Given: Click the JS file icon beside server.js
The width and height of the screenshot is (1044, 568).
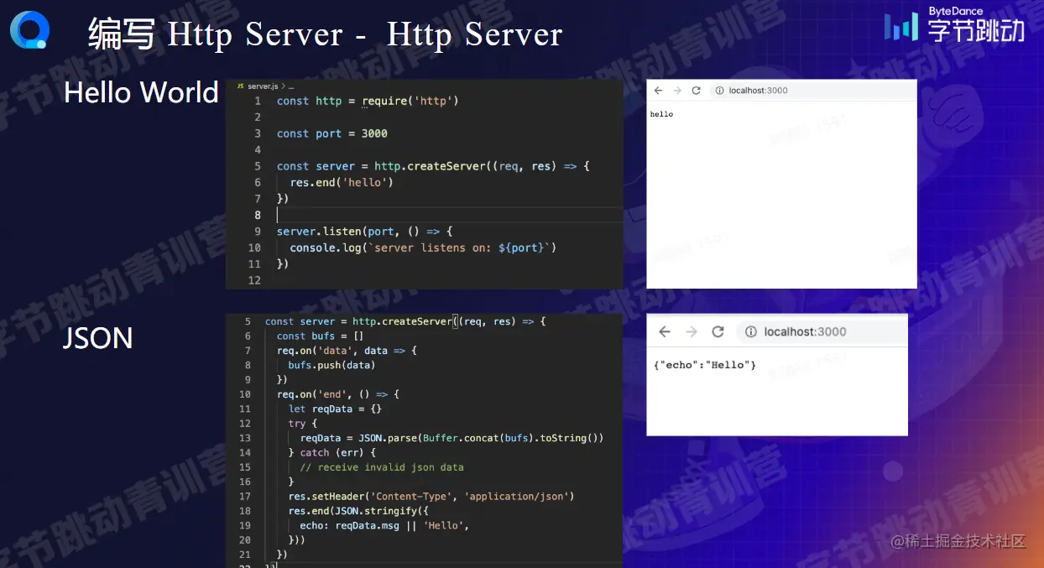Looking at the screenshot, I should pyautogui.click(x=240, y=86).
